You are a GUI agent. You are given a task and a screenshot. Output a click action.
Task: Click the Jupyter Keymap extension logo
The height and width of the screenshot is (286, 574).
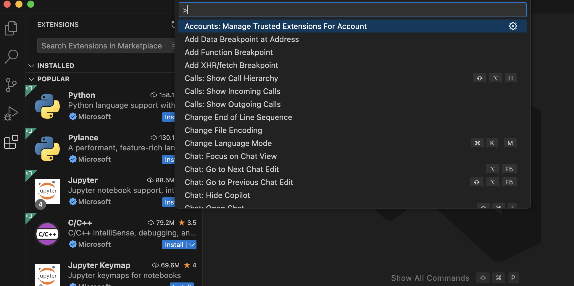pyautogui.click(x=47, y=275)
